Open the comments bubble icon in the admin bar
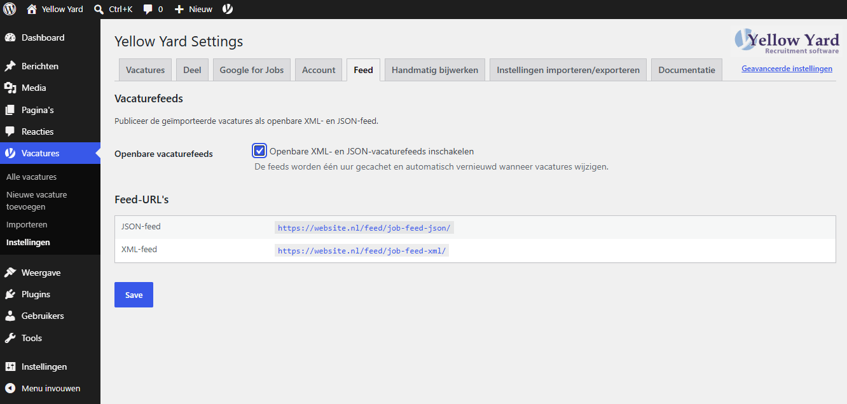Image resolution: width=847 pixels, height=404 pixels. point(148,9)
